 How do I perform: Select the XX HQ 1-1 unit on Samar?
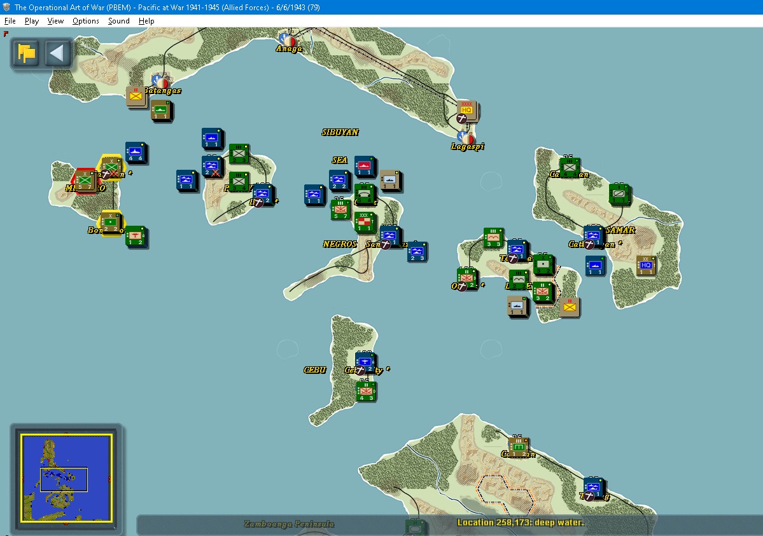coord(646,266)
